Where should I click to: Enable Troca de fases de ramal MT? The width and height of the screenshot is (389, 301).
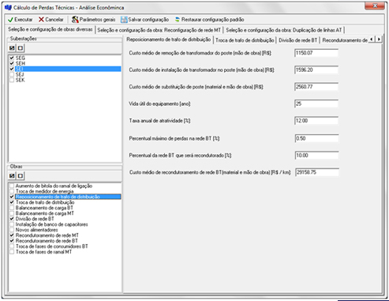[12, 252]
